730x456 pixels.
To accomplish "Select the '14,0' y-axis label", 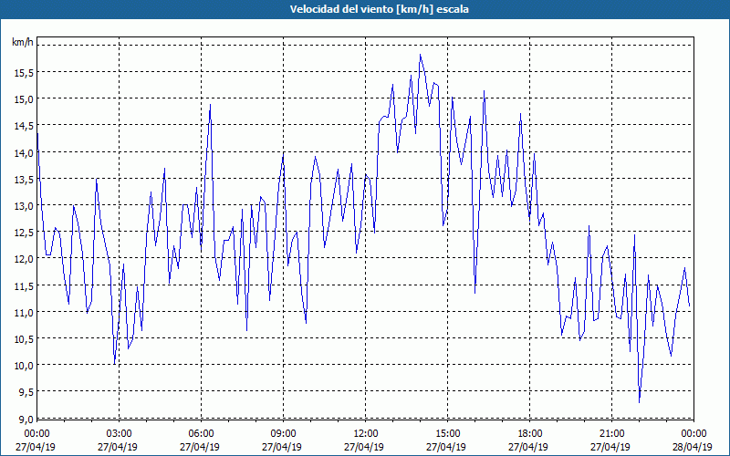I will point(24,152).
